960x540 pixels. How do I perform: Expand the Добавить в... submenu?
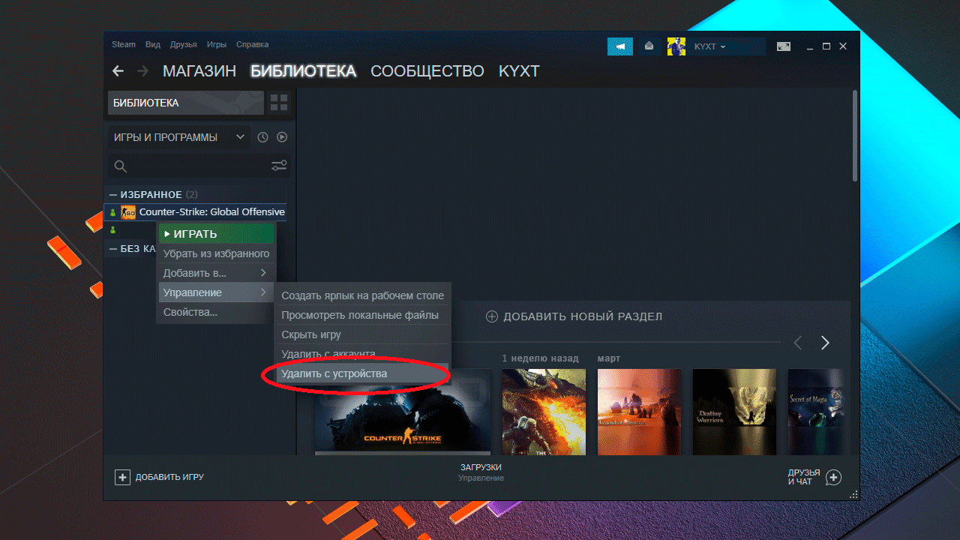tap(216, 273)
